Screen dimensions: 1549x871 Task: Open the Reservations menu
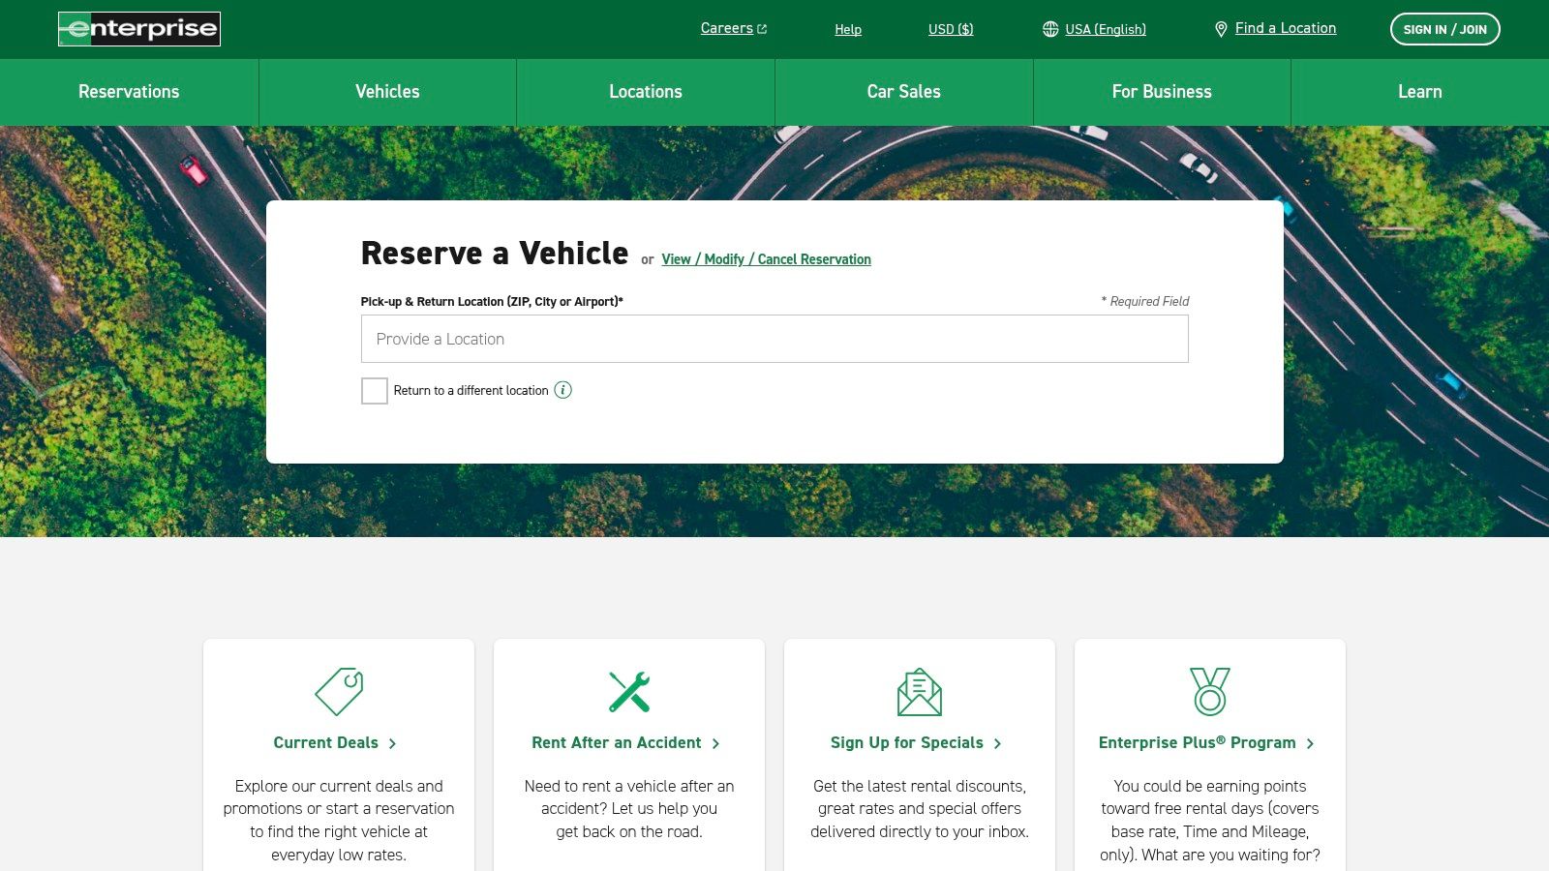point(129,92)
